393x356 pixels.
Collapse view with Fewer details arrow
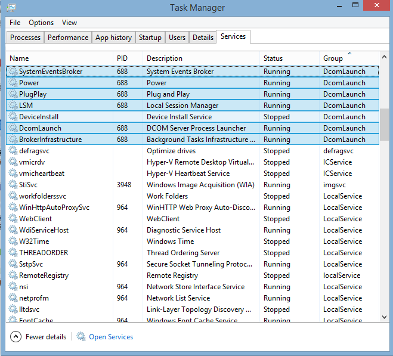point(16,337)
